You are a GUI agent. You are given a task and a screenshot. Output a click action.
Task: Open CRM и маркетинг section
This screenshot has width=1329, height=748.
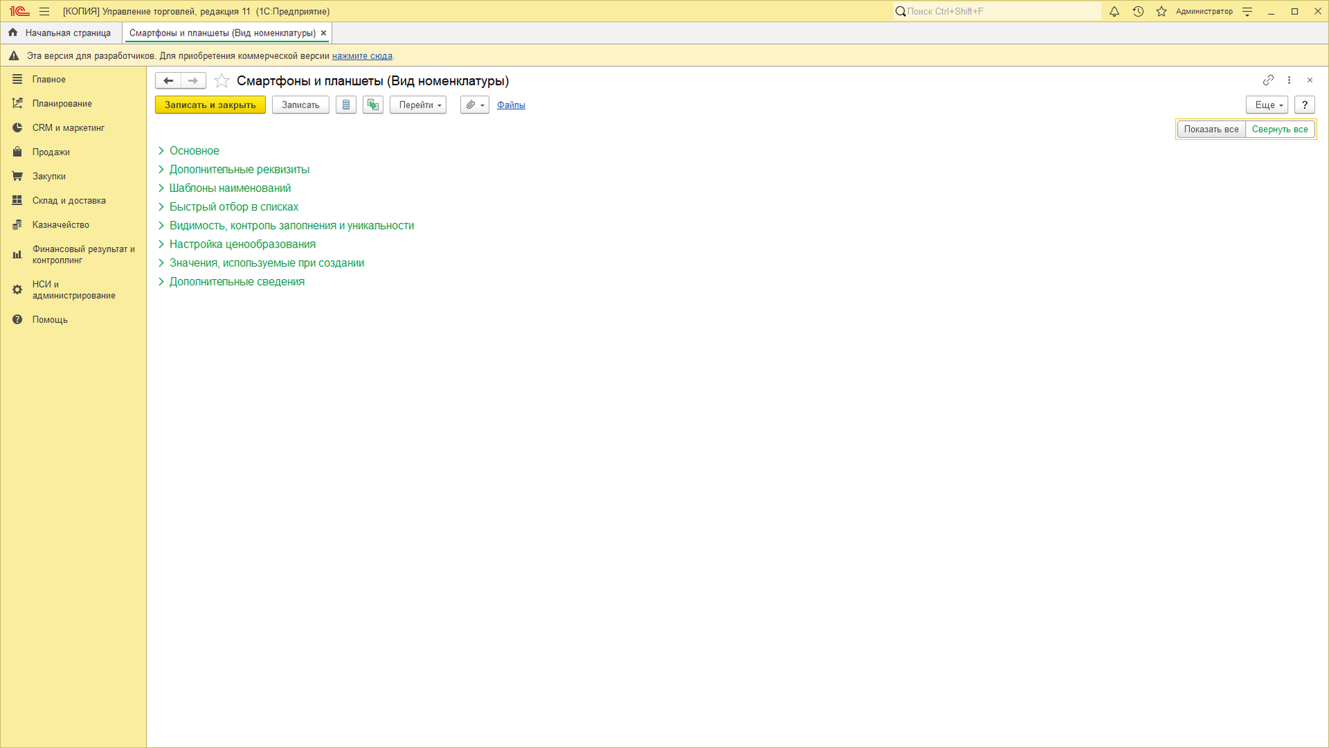point(73,128)
